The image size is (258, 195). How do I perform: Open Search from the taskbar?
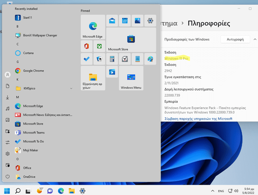(x=18, y=191)
